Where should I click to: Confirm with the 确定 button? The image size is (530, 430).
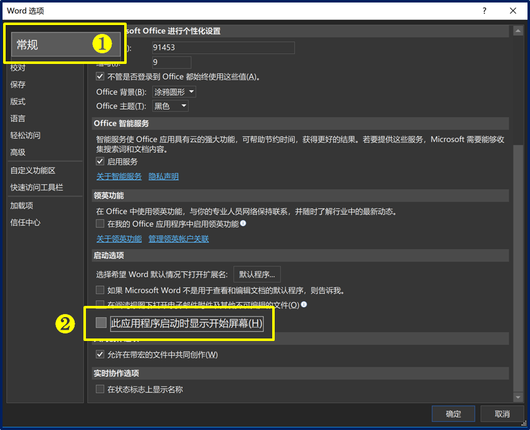pos(453,414)
